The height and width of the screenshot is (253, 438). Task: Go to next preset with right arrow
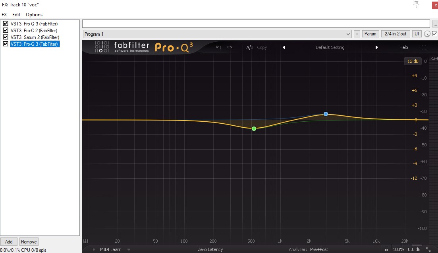(376, 47)
